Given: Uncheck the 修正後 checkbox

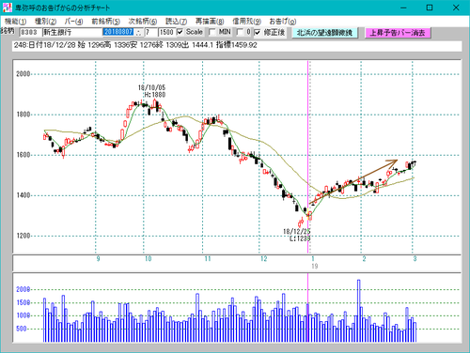Looking at the screenshot, I should pyautogui.click(x=258, y=32).
